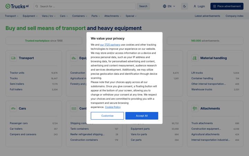Open Tank containers listing

pyautogui.click(x=80, y=129)
